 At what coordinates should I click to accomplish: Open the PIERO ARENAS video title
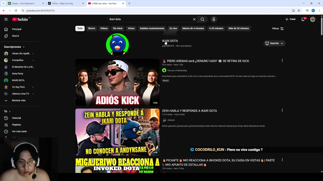[206, 61]
